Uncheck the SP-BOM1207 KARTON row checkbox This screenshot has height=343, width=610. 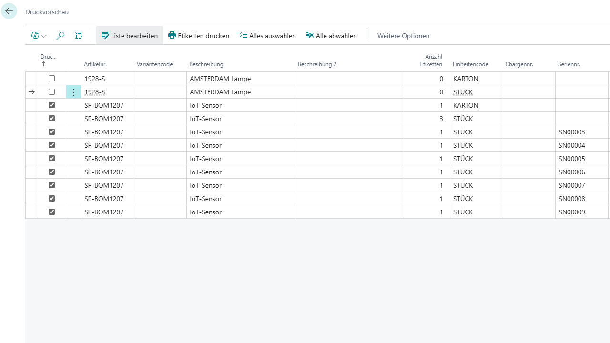[52, 105]
